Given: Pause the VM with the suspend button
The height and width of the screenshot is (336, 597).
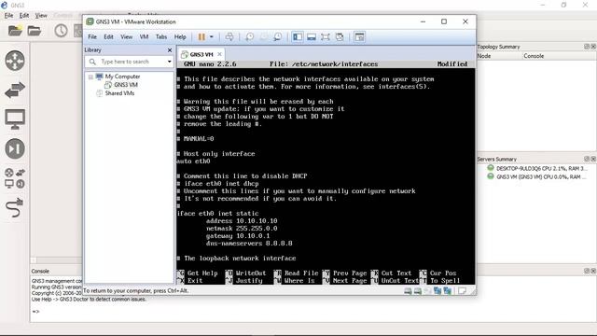Looking at the screenshot, I should coord(201,37).
